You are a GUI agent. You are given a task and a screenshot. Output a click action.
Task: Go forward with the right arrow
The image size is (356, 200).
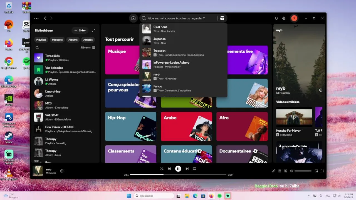pyautogui.click(x=51, y=18)
